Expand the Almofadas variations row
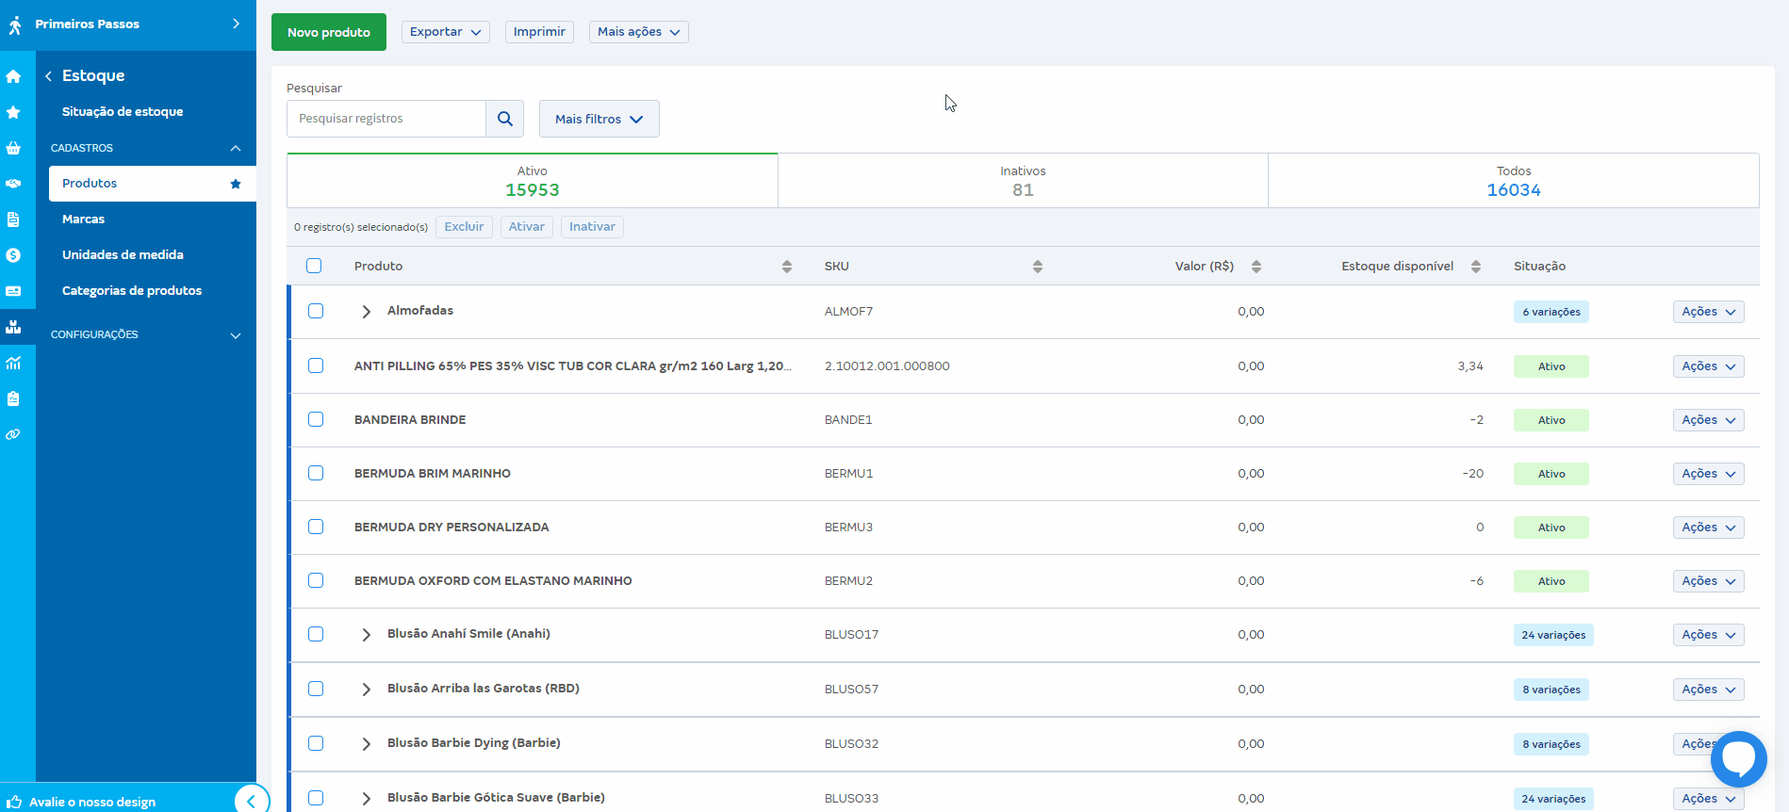 pos(367,312)
